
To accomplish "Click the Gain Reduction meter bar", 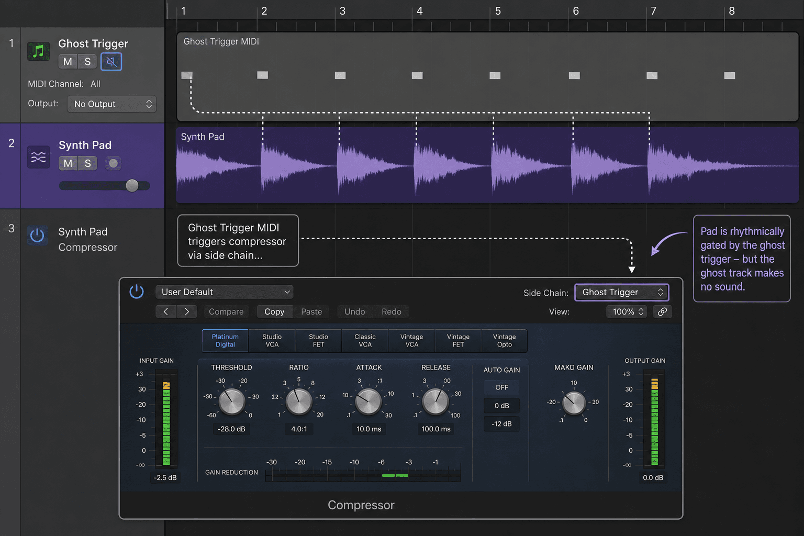I will pos(363,475).
